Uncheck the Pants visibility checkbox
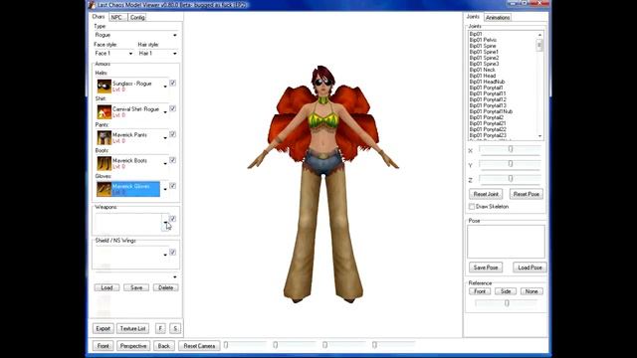Screen dimensions: 637x358 pos(172,134)
